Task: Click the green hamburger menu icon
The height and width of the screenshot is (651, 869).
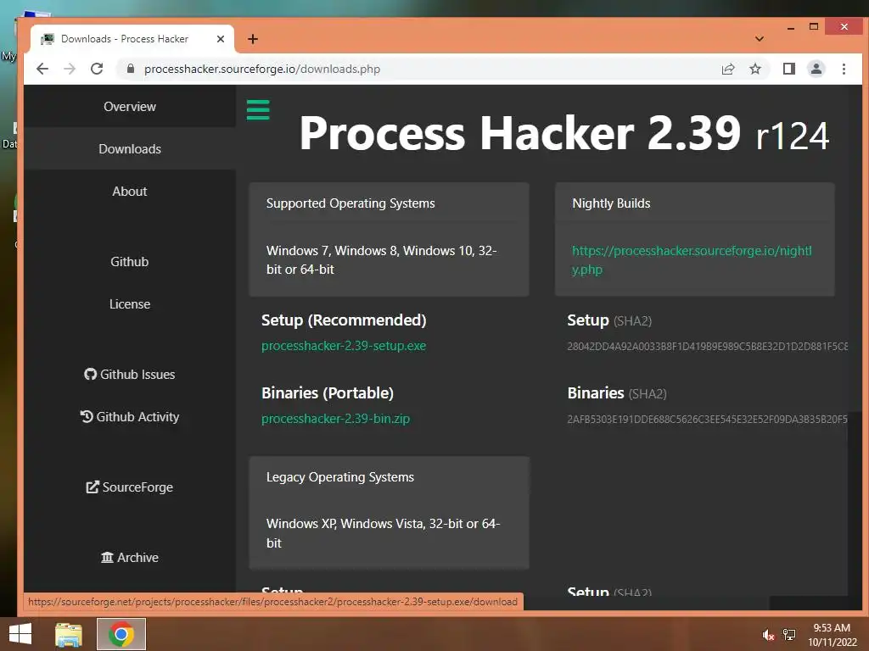Action: click(x=258, y=109)
